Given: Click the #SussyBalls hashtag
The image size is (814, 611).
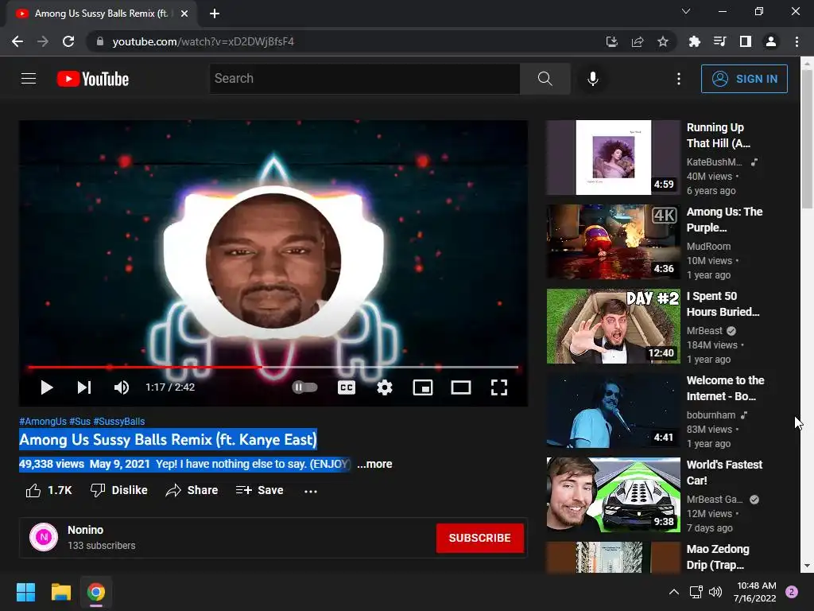Looking at the screenshot, I should click(119, 422).
